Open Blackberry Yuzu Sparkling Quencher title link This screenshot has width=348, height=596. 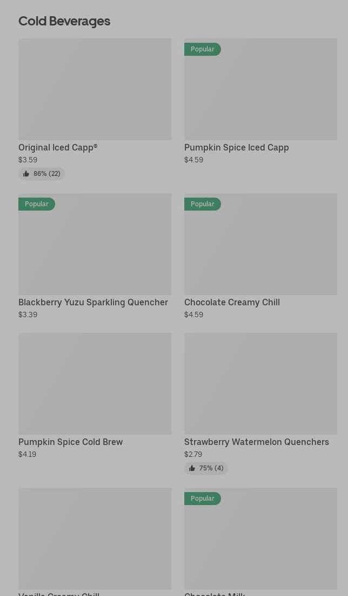pyautogui.click(x=93, y=302)
